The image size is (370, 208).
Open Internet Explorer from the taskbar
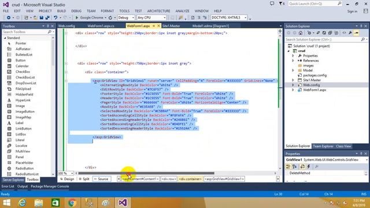[x=22, y=203]
